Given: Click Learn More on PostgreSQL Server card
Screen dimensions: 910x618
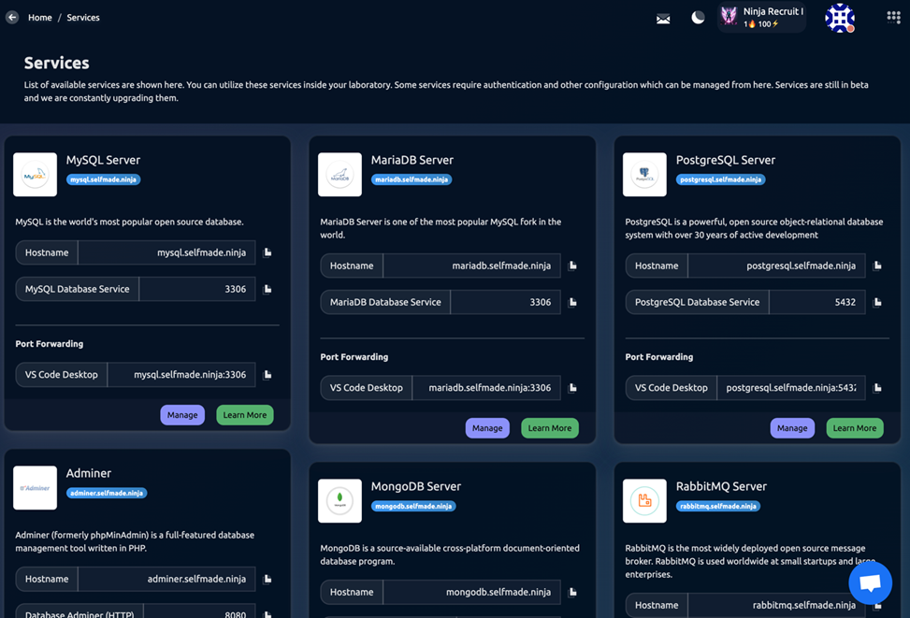Looking at the screenshot, I should [x=855, y=428].
